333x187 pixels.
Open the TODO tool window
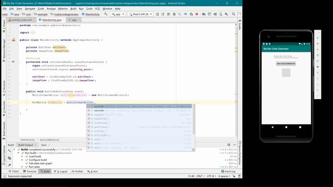pyautogui.click(x=14, y=171)
